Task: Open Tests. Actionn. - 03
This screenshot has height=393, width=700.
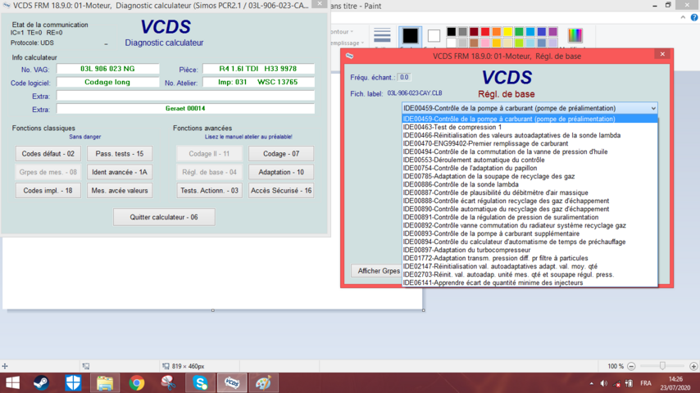Action: tap(209, 191)
